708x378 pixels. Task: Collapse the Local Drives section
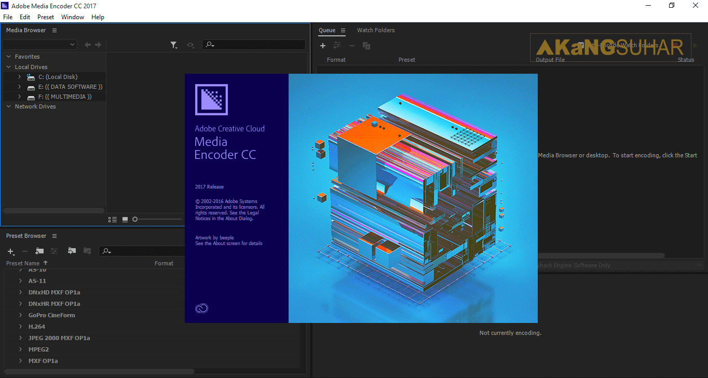tap(9, 67)
